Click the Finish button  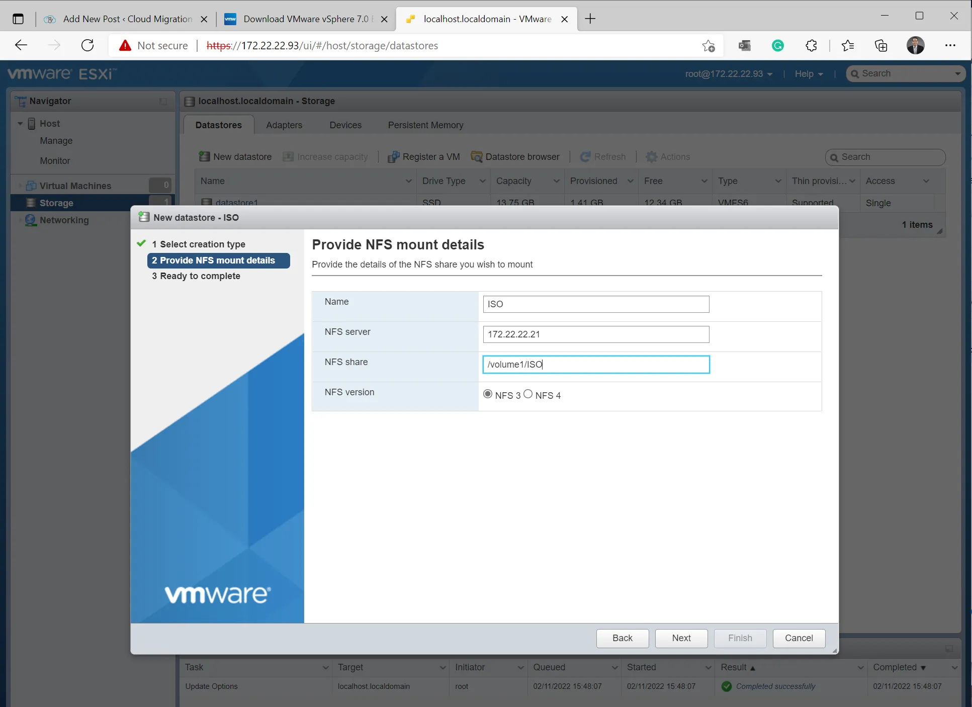pyautogui.click(x=740, y=638)
